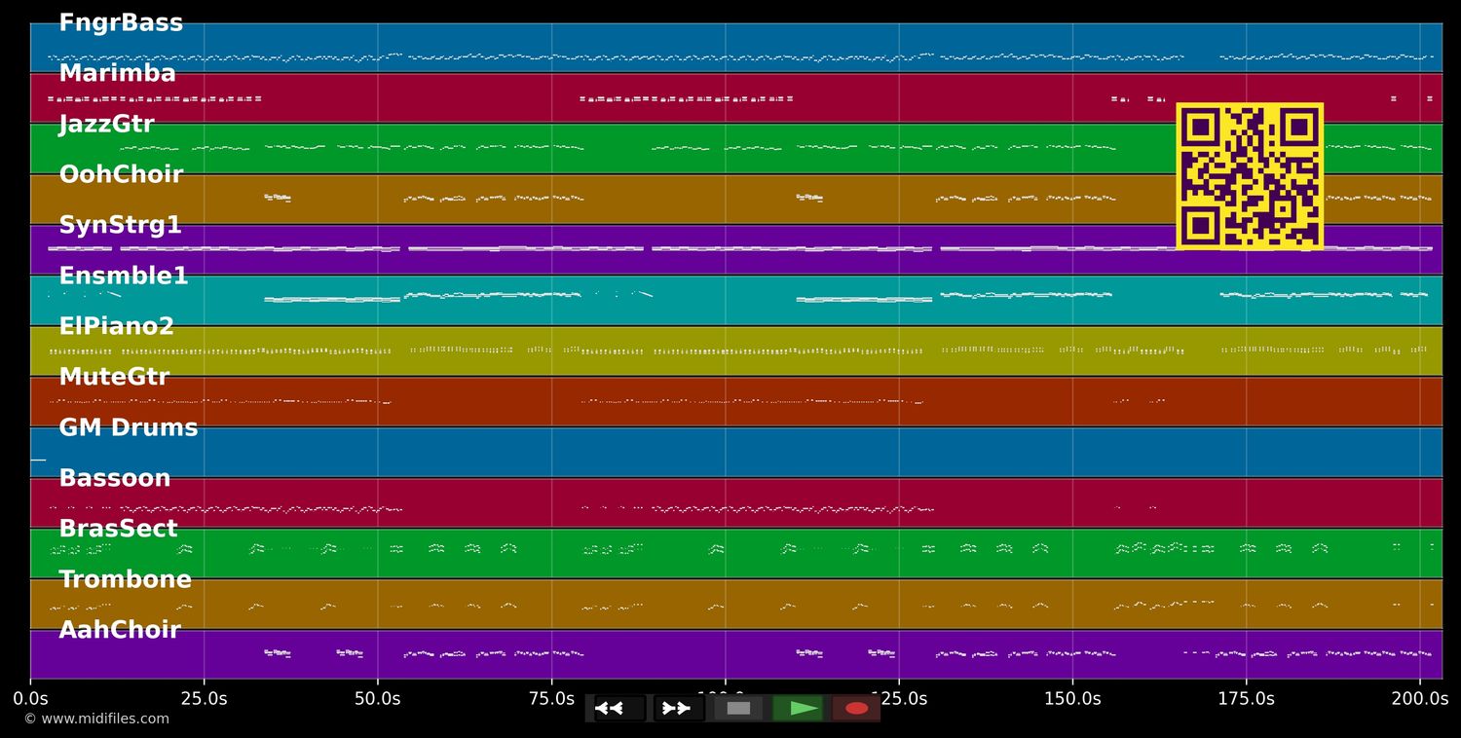This screenshot has height=738, width=1461.
Task: Select the BrasSect track label
Action: (x=118, y=530)
